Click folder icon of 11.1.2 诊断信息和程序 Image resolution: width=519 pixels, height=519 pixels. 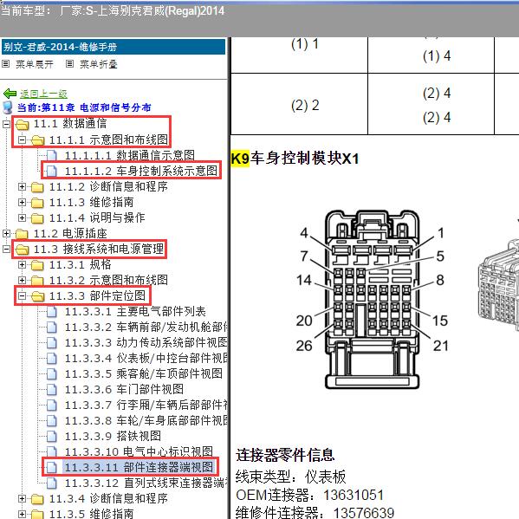[x=37, y=187]
